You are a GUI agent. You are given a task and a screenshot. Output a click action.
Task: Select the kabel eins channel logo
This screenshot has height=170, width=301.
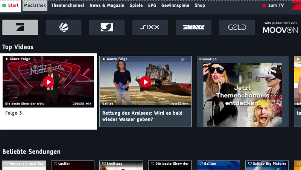click(107, 27)
